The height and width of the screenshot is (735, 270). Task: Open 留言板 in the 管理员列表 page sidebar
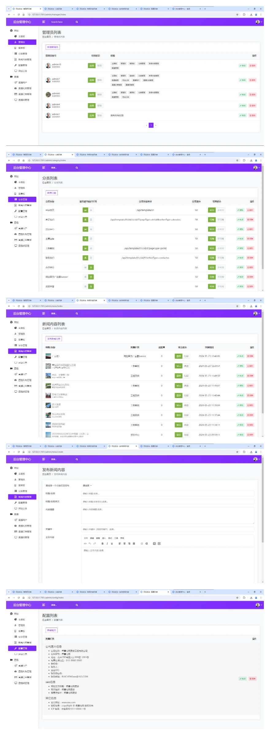[22, 48]
